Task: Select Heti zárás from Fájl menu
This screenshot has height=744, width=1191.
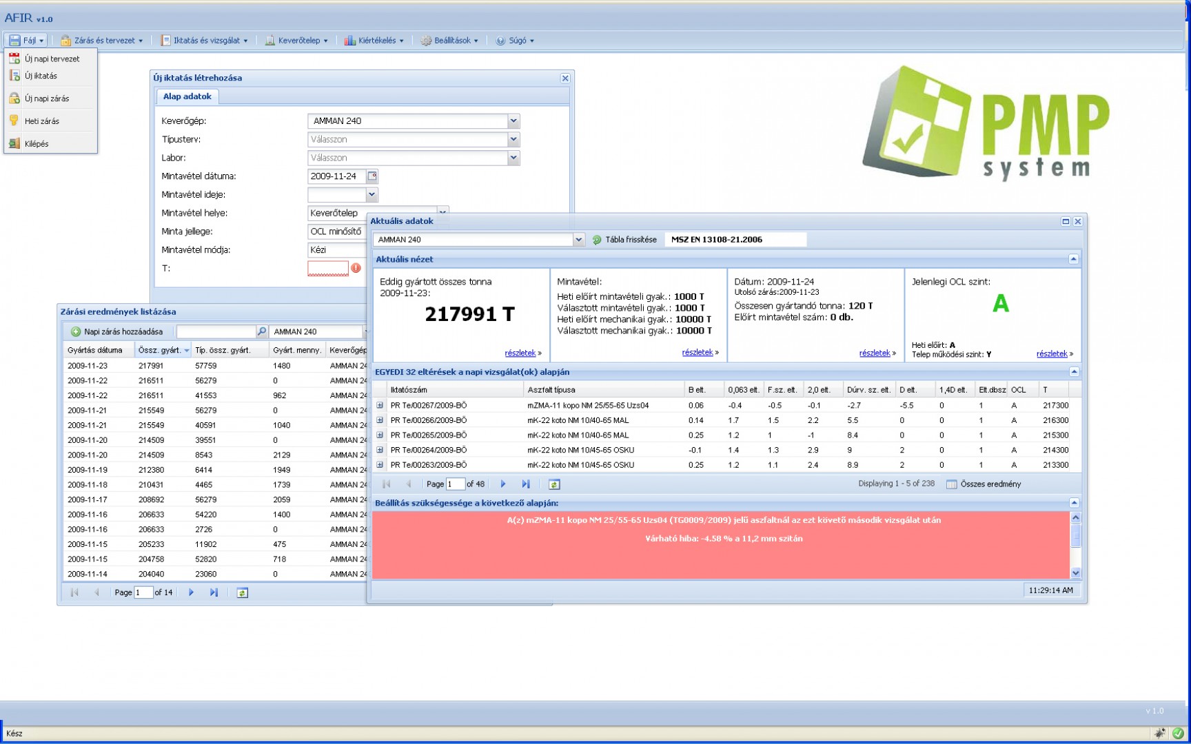Action: [41, 121]
